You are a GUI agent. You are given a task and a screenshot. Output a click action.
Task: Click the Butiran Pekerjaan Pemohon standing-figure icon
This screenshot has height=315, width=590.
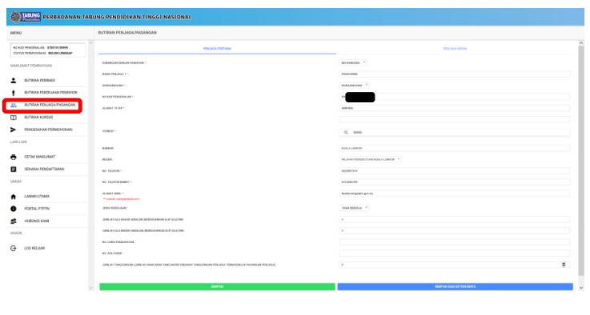(x=14, y=93)
